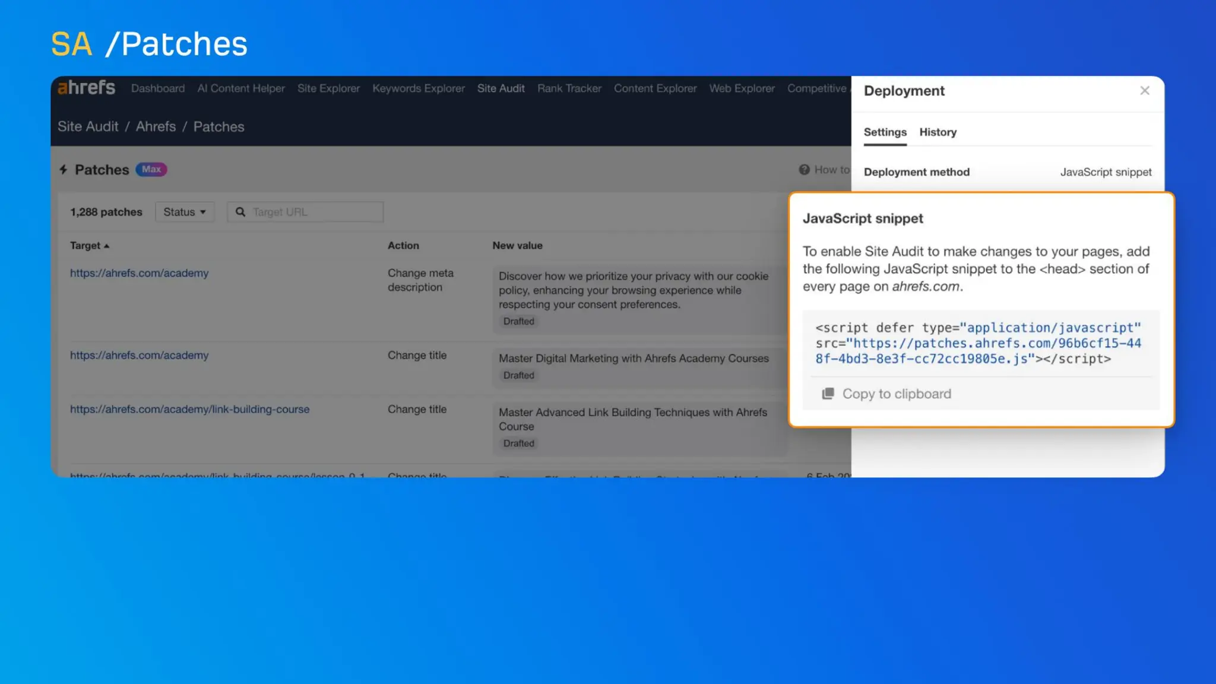Viewport: 1216px width, 684px height.
Task: Click Copy to clipboard button
Action: [886, 394]
